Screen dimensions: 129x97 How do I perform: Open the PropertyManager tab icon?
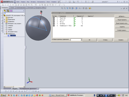click(8, 11)
